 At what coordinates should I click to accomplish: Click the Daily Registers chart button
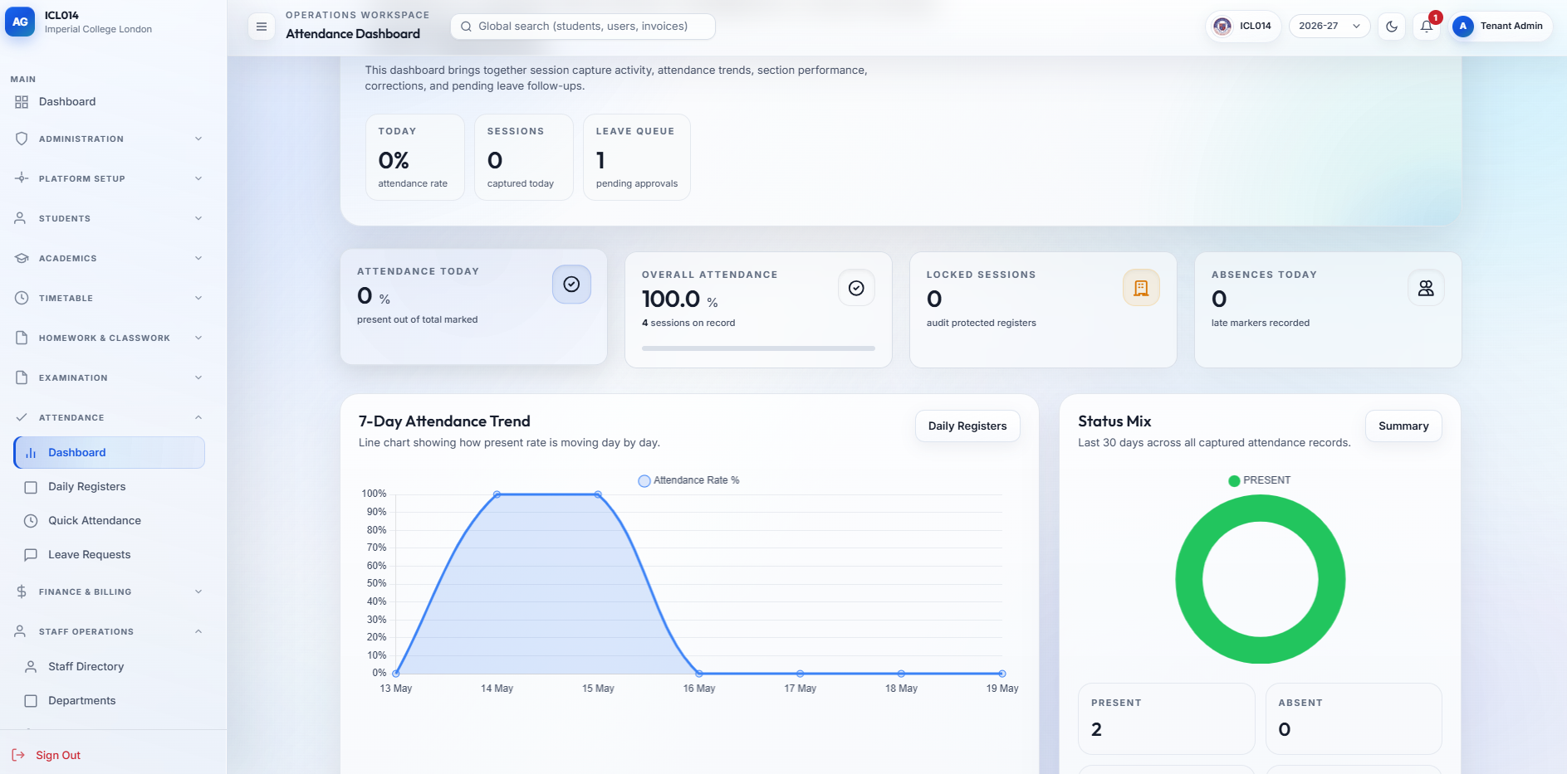point(967,426)
